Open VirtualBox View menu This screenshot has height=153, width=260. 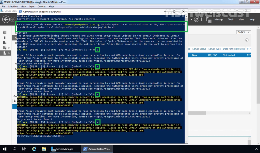(x=23, y=6)
